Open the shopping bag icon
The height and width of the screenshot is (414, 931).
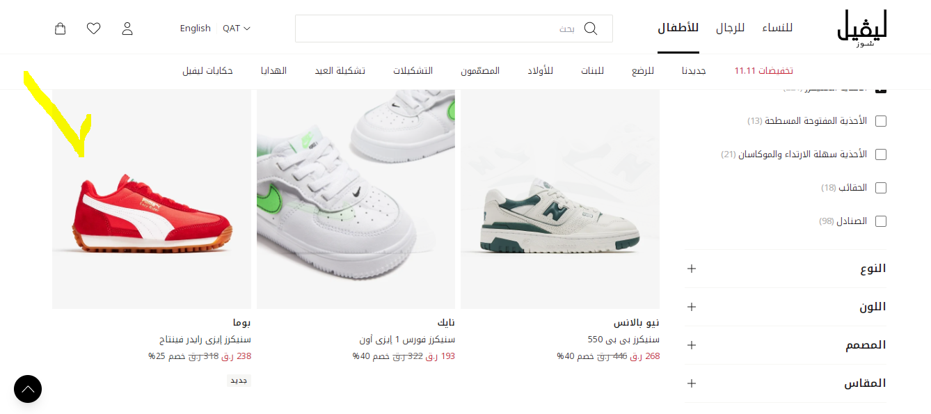(61, 29)
